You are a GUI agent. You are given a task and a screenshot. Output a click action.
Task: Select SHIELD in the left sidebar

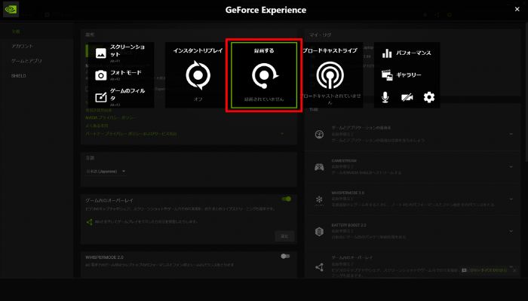point(19,76)
